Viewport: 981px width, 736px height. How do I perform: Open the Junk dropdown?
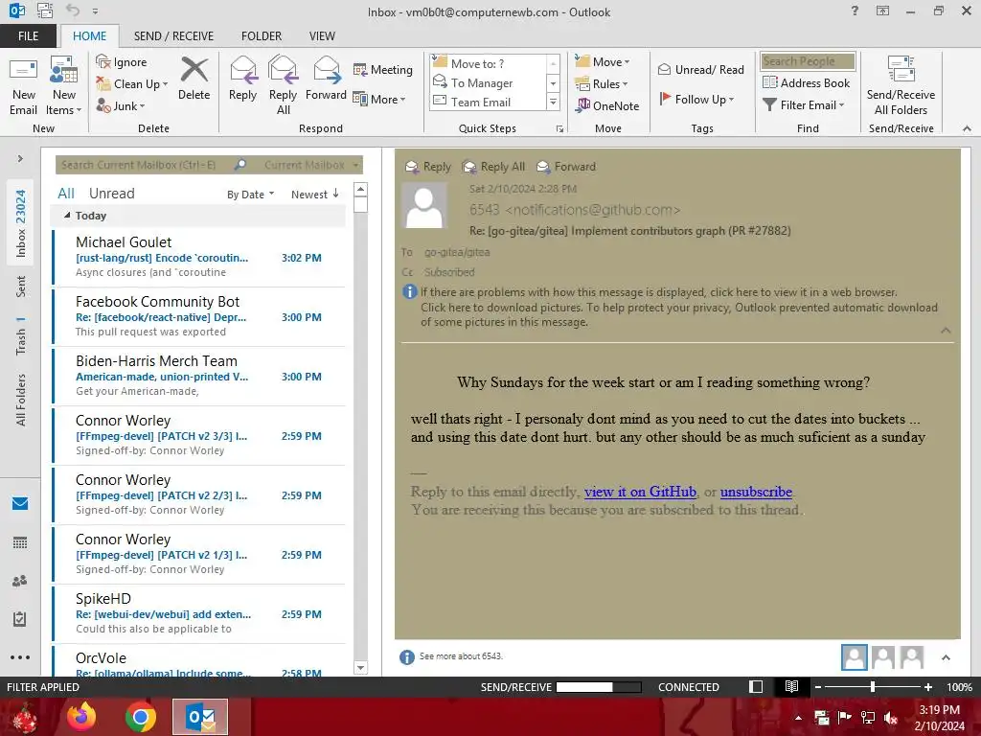coord(121,105)
